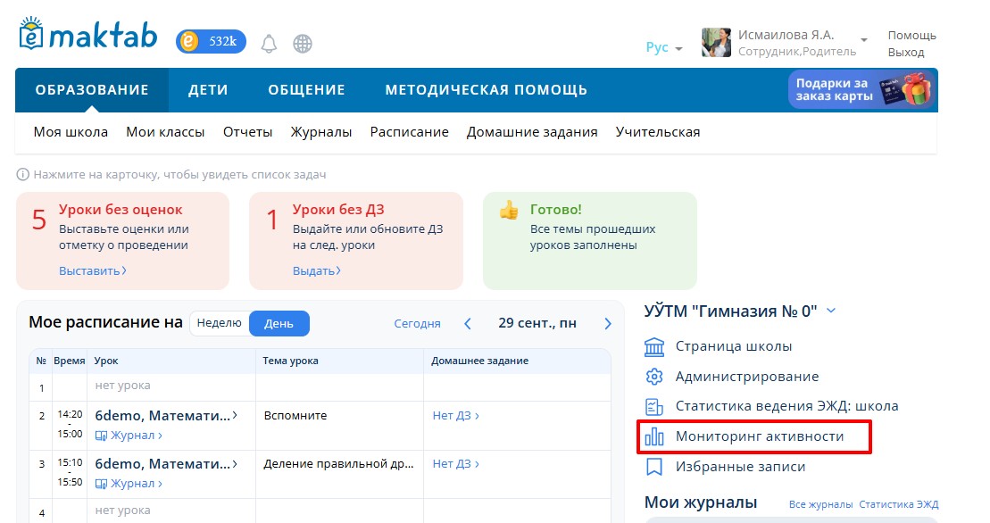
Task: Click the globe language icon in header
Action: point(303,42)
